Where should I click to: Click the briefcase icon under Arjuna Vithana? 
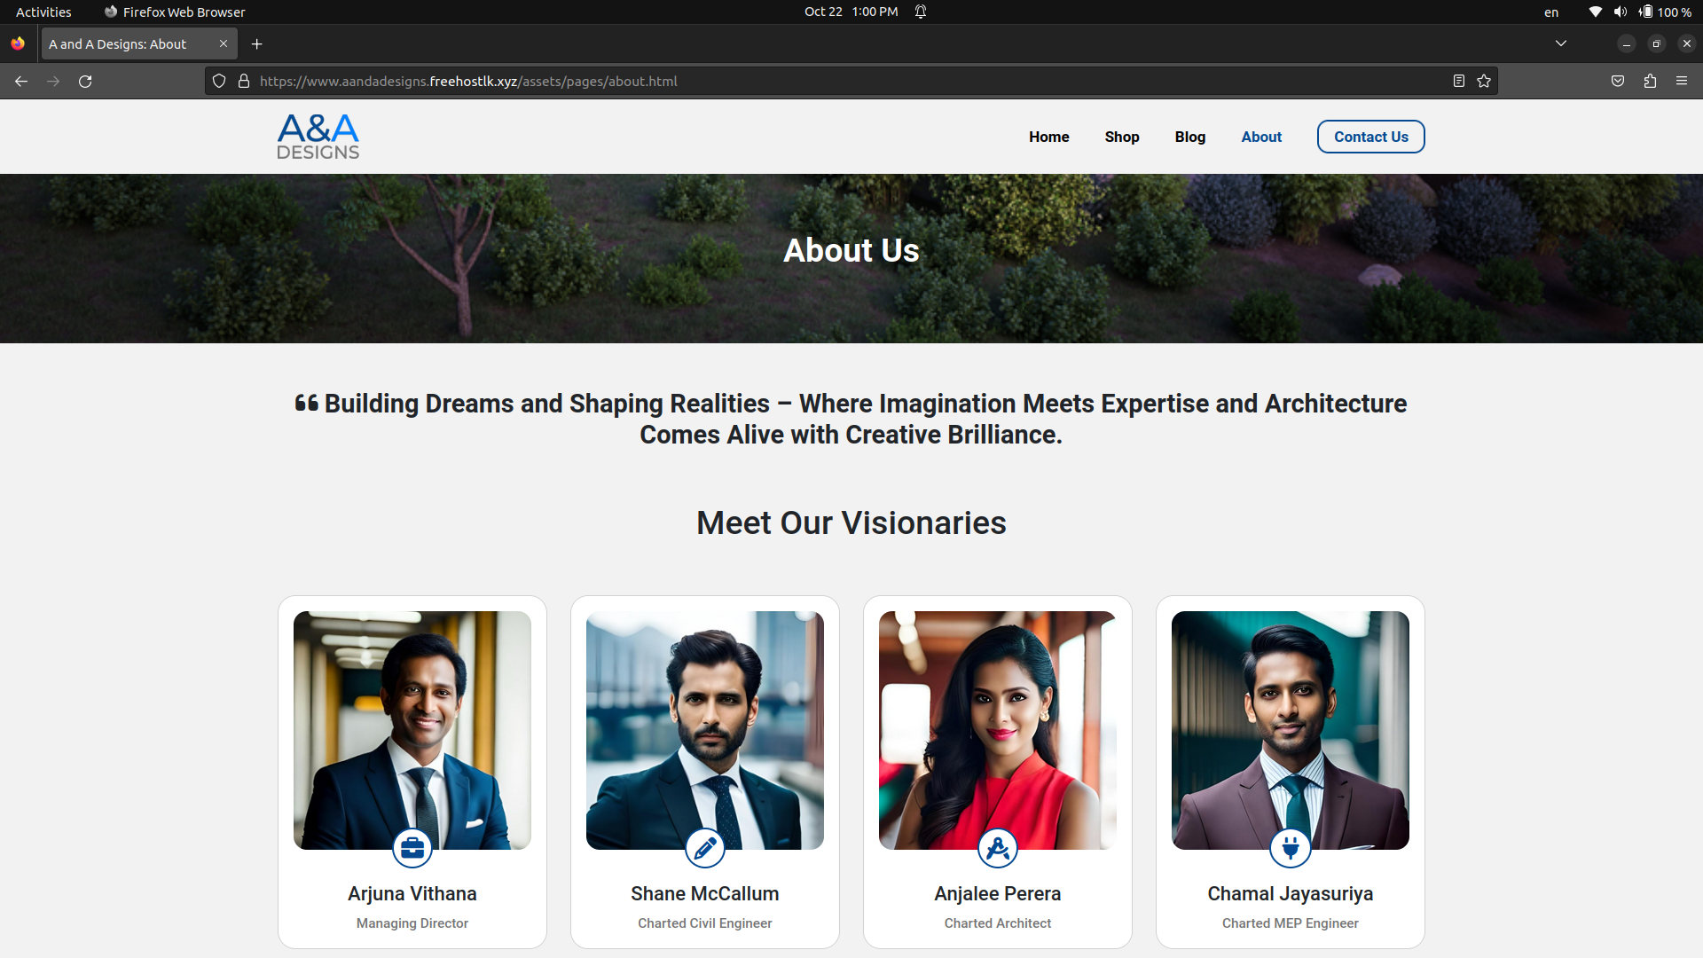[x=412, y=848]
